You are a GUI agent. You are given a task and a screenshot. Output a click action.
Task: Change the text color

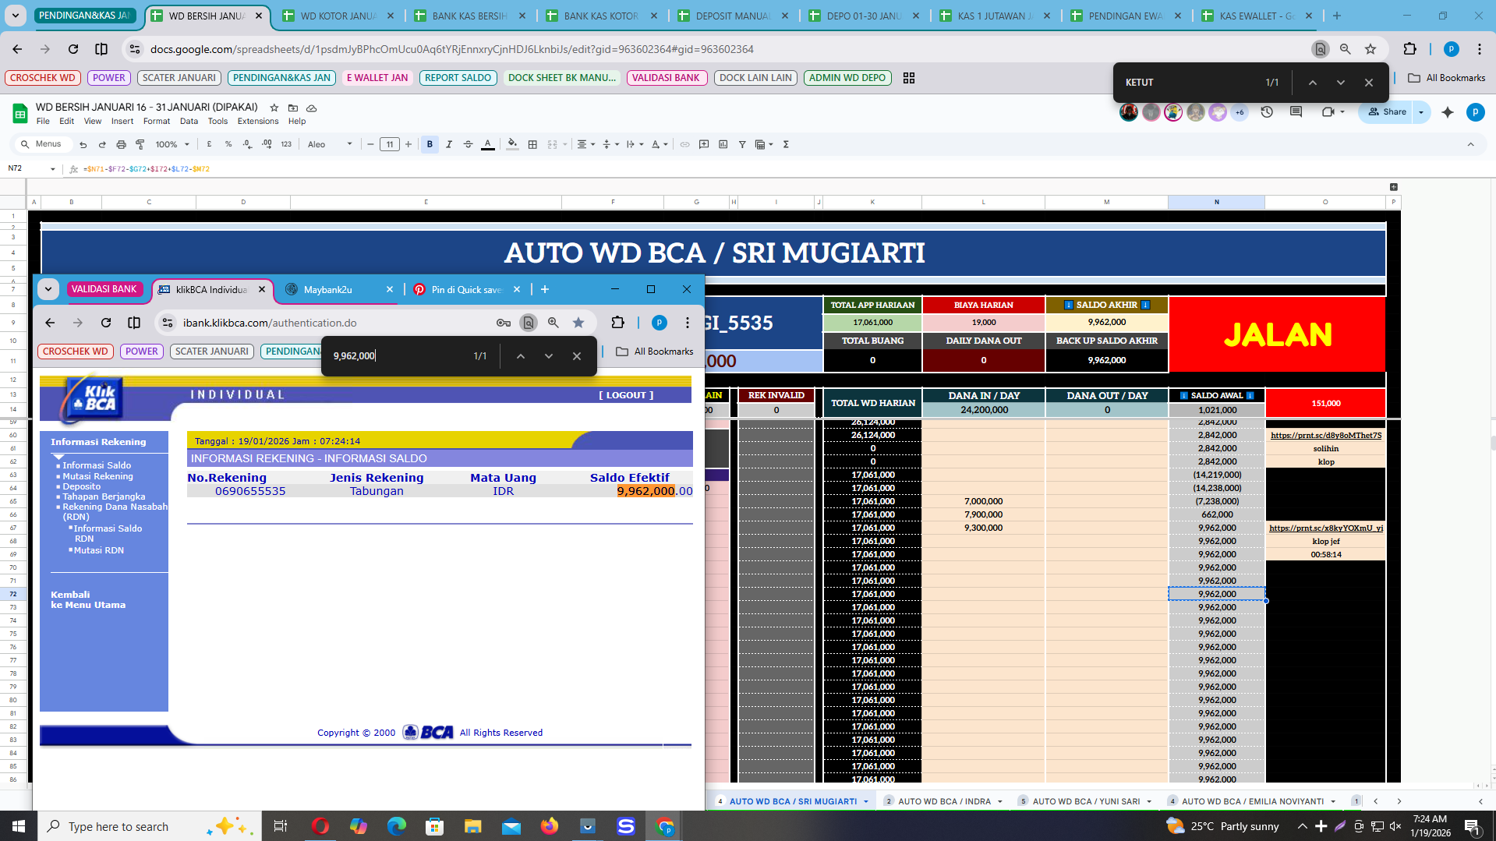[487, 144]
